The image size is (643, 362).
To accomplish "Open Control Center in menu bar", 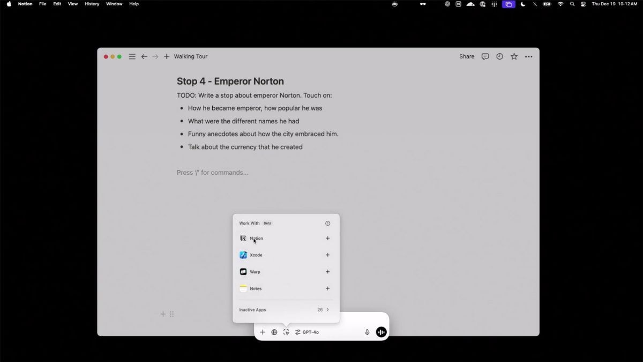I will (583, 4).
